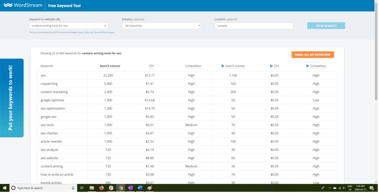Image resolution: width=379 pixels, height=193 pixels.
Task: Select the 'article rewriter' keyword
Action: tap(51, 142)
